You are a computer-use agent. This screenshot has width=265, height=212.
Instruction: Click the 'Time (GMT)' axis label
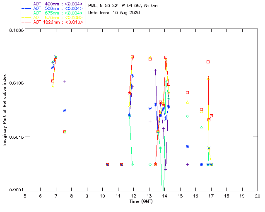pos(141,202)
